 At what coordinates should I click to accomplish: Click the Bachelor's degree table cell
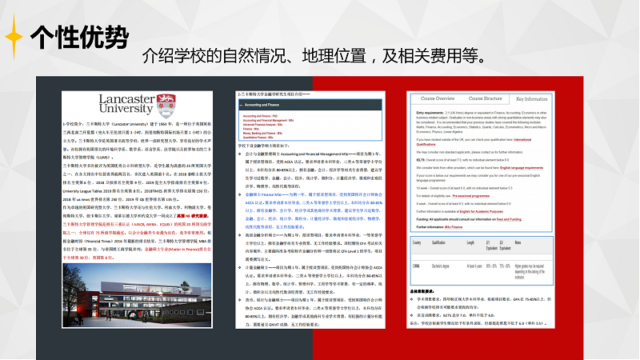pyautogui.click(x=441, y=266)
